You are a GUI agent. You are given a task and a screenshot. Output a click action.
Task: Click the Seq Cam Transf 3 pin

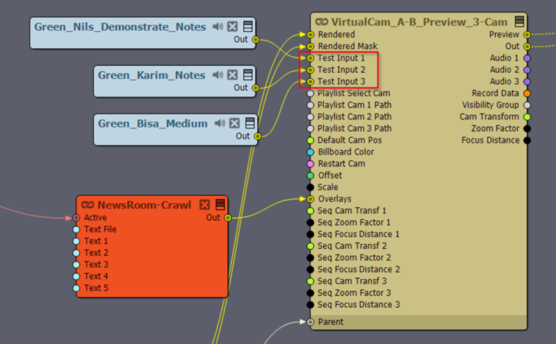(310, 282)
